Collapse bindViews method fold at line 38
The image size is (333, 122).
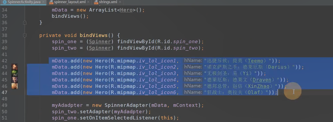pyautogui.click(x=25, y=35)
